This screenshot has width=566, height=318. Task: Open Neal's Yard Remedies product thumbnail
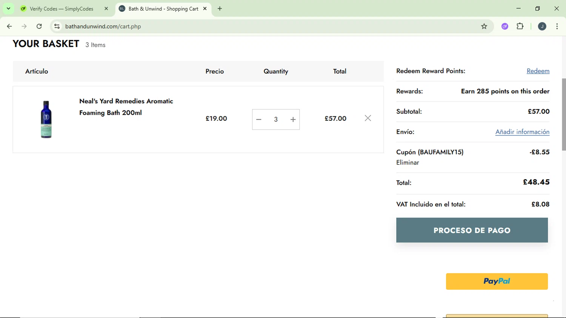46,119
